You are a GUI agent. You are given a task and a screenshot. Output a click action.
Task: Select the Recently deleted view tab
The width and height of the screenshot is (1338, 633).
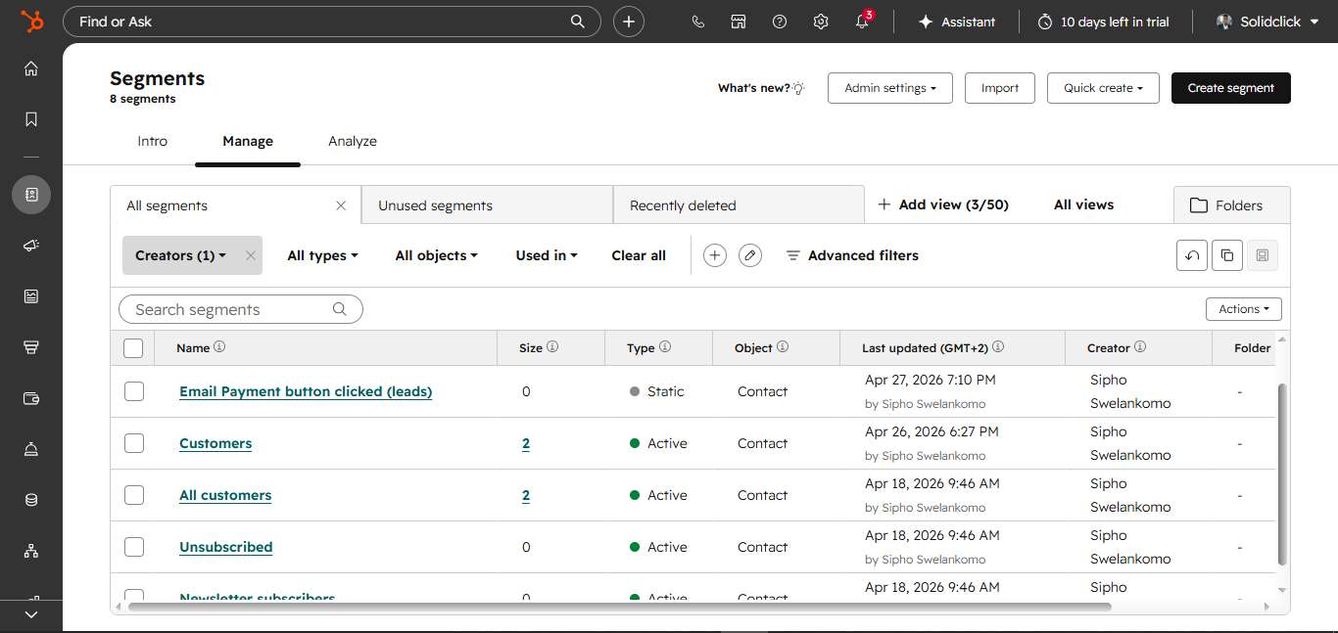[739, 205]
